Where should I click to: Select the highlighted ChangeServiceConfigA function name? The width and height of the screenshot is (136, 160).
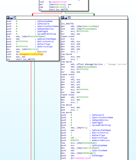coord(31,54)
